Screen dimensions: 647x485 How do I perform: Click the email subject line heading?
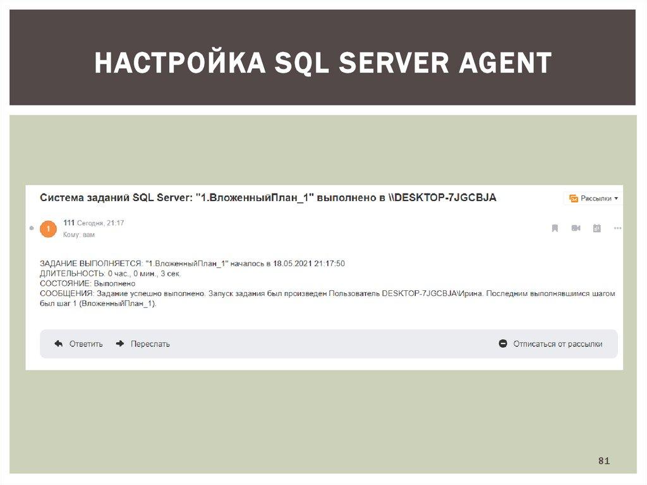268,197
